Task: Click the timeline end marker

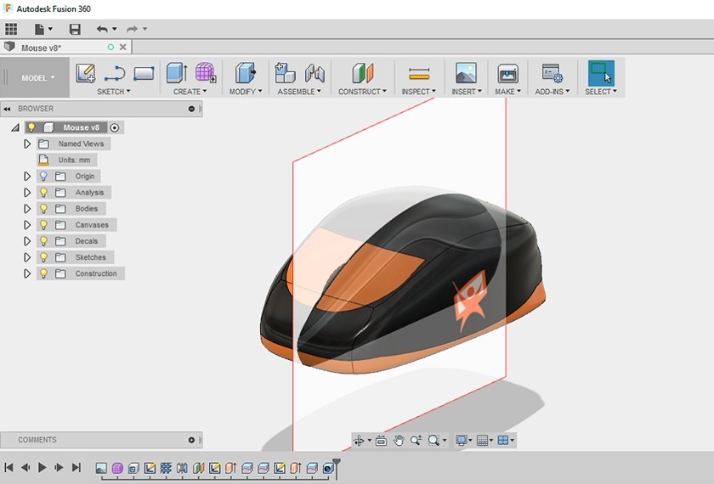Action: tap(337, 464)
